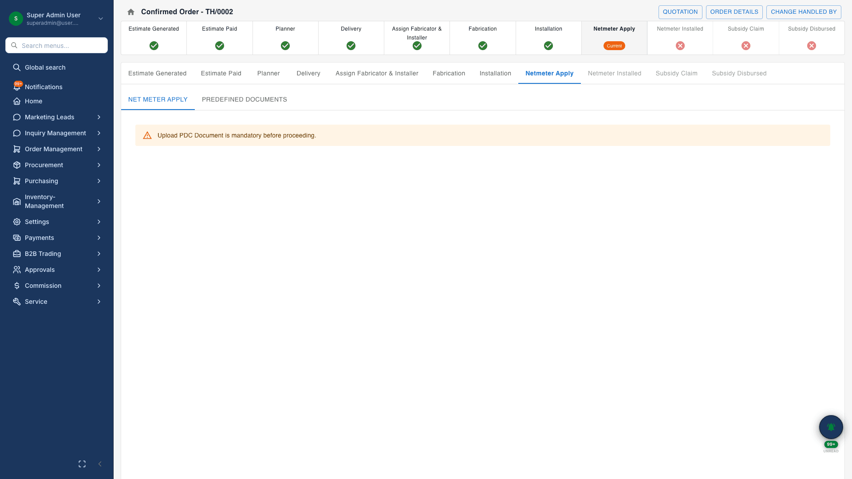
Task: Click the Home house icon in sidebar
Action: coord(17,101)
